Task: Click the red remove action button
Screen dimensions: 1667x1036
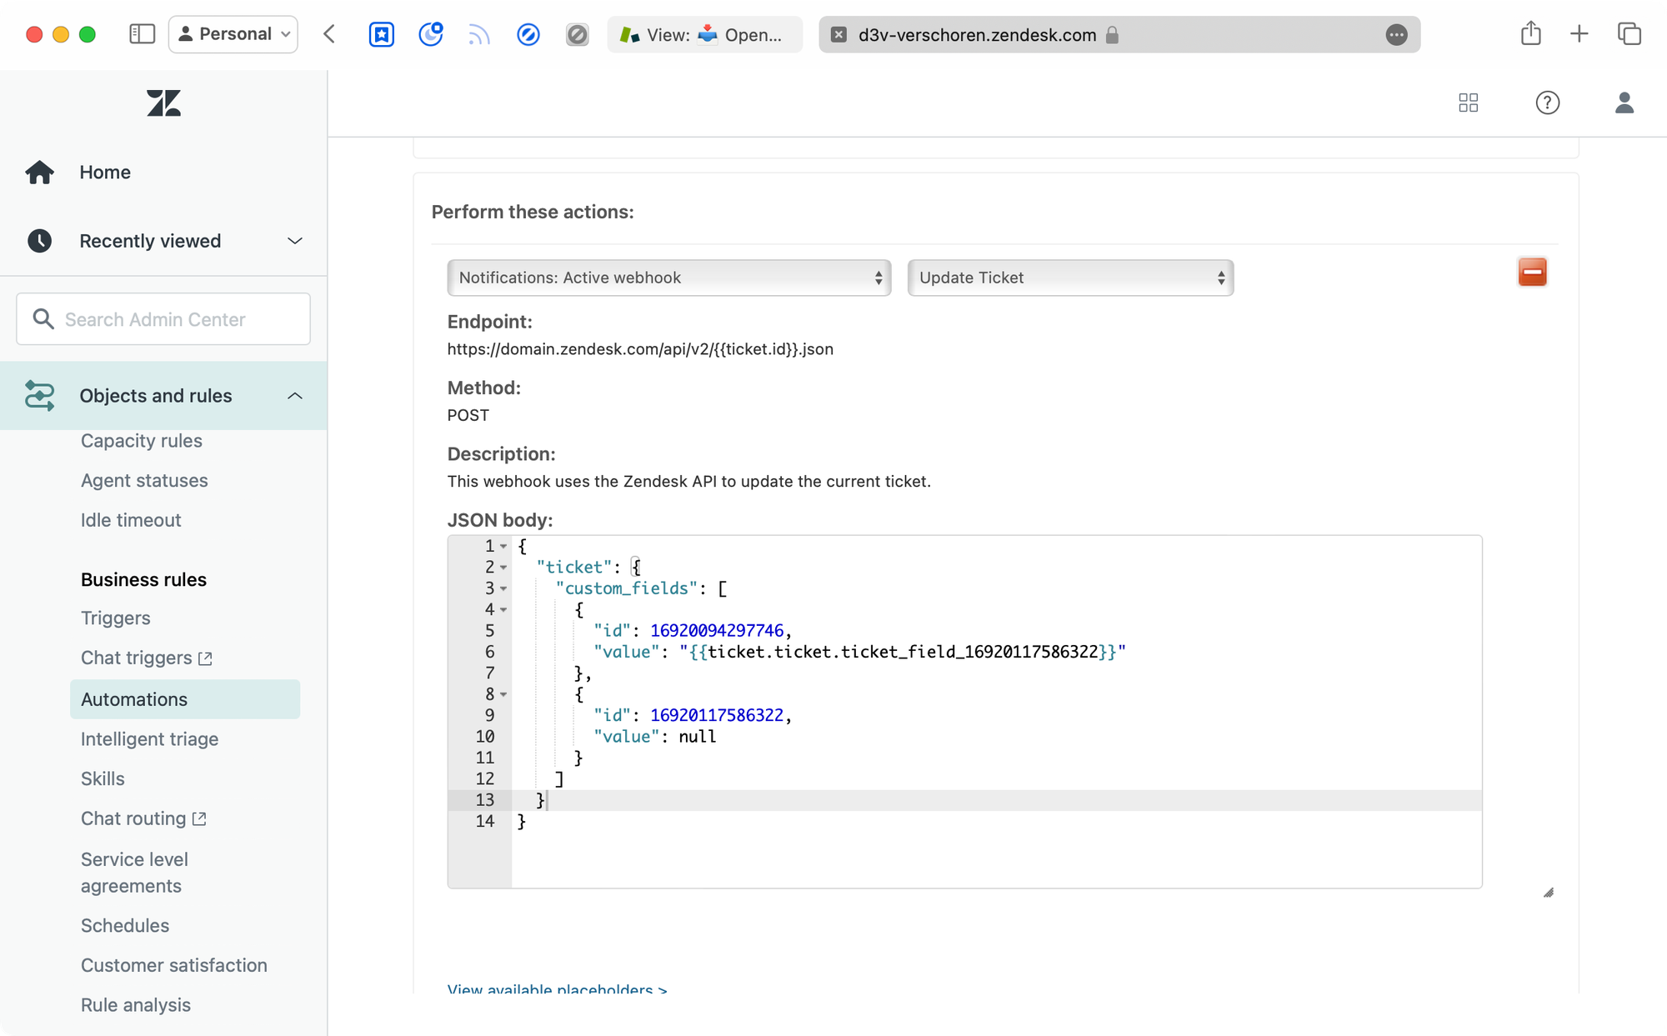Action: point(1532,273)
